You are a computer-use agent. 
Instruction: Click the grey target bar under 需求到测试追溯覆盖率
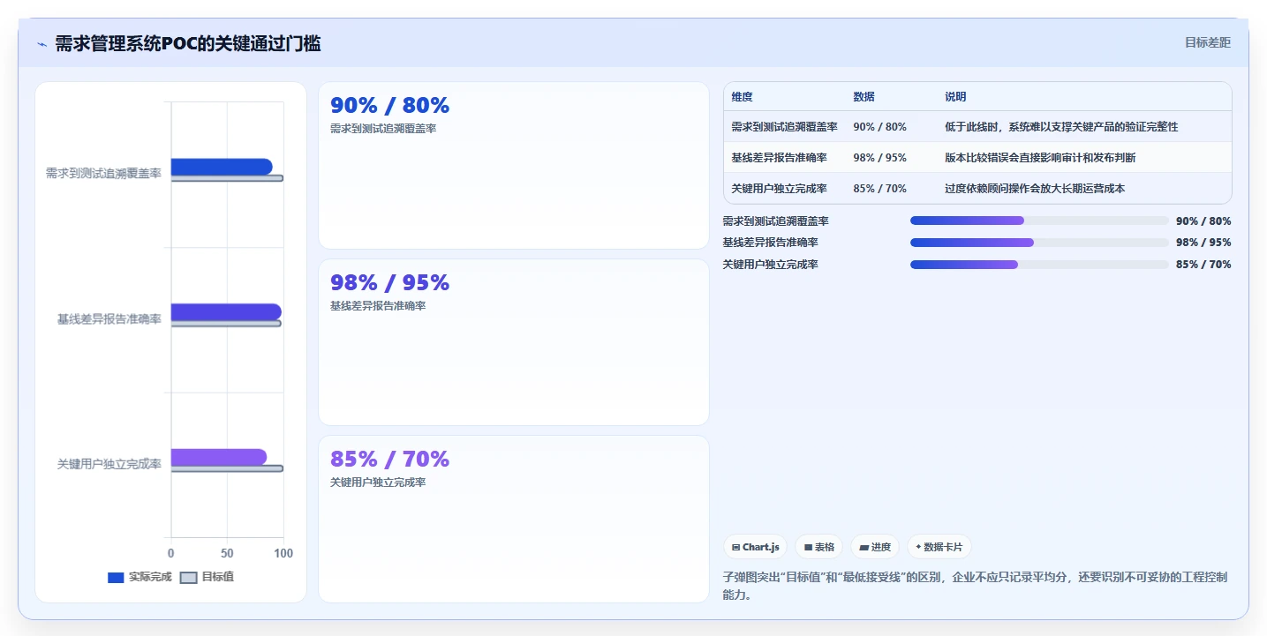pyautogui.click(x=227, y=178)
